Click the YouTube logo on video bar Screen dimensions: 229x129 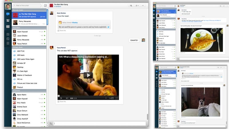click(x=111, y=98)
